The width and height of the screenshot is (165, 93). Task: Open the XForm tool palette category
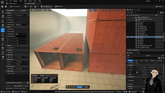click(3, 21)
